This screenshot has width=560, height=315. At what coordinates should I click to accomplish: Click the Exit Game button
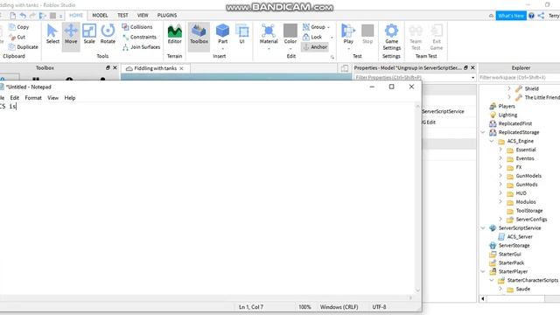(436, 37)
